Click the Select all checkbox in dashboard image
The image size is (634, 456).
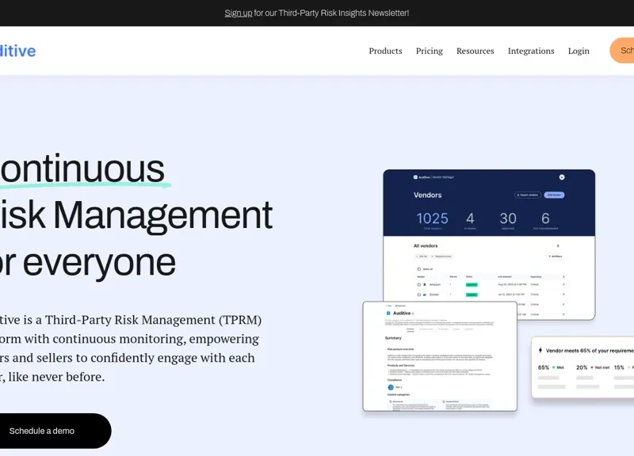[x=419, y=269]
